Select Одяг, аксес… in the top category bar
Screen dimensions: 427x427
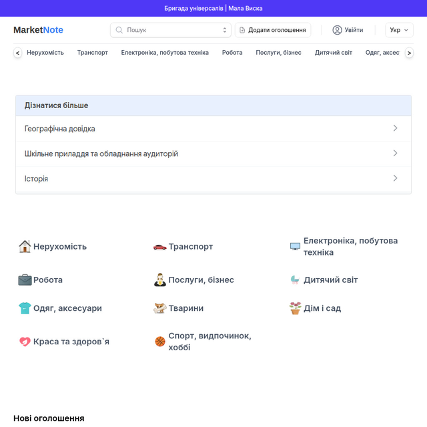(382, 53)
